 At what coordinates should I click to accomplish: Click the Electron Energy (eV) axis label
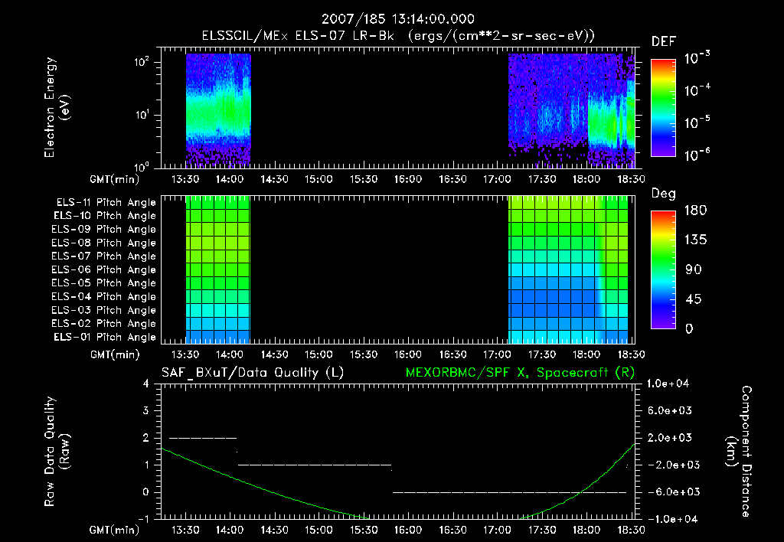click(x=57, y=107)
